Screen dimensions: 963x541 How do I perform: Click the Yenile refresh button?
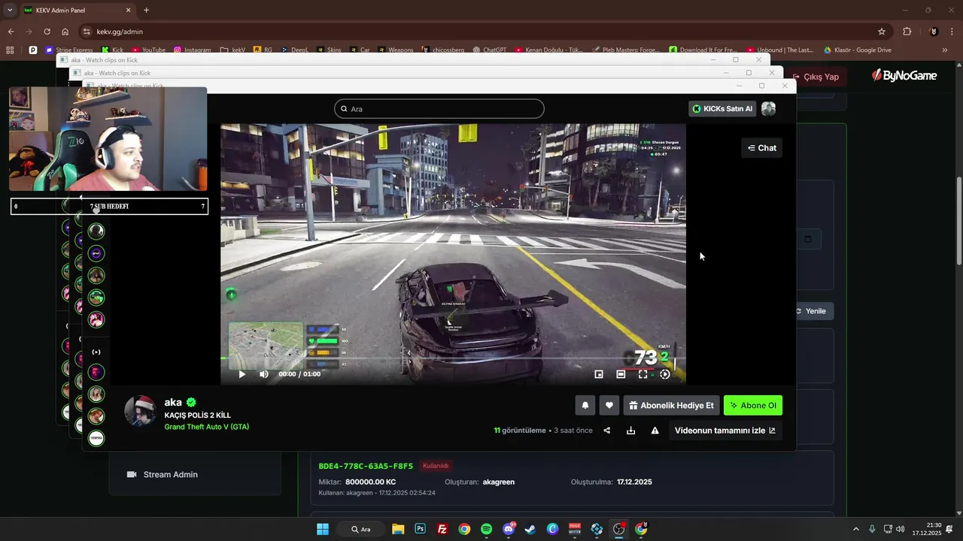click(811, 311)
